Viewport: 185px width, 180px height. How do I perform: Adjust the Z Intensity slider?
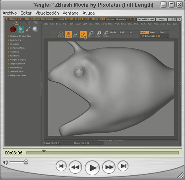click(154, 36)
